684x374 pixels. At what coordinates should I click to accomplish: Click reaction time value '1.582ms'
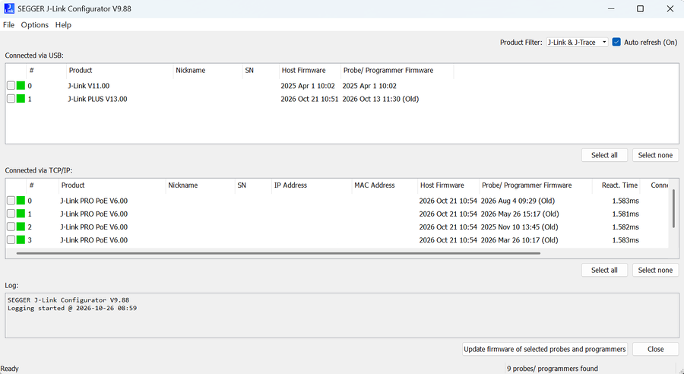pos(625,227)
